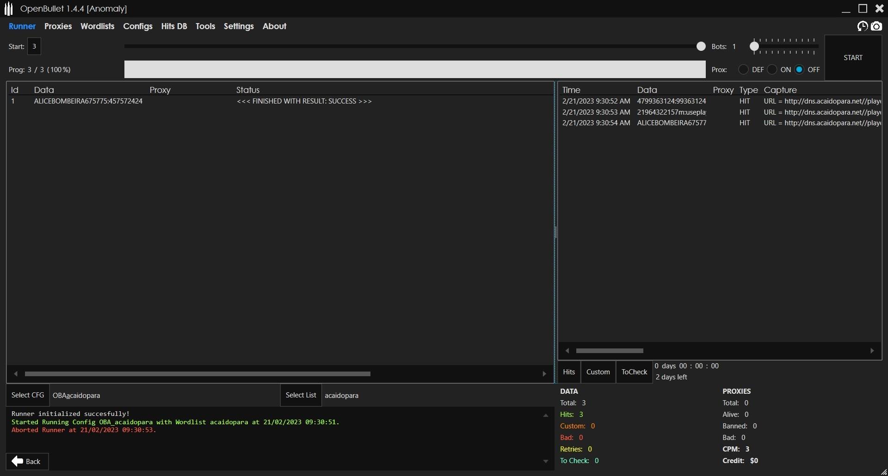Click the log panel scroll-down arrow
Image resolution: width=888 pixels, height=476 pixels.
coord(546,461)
